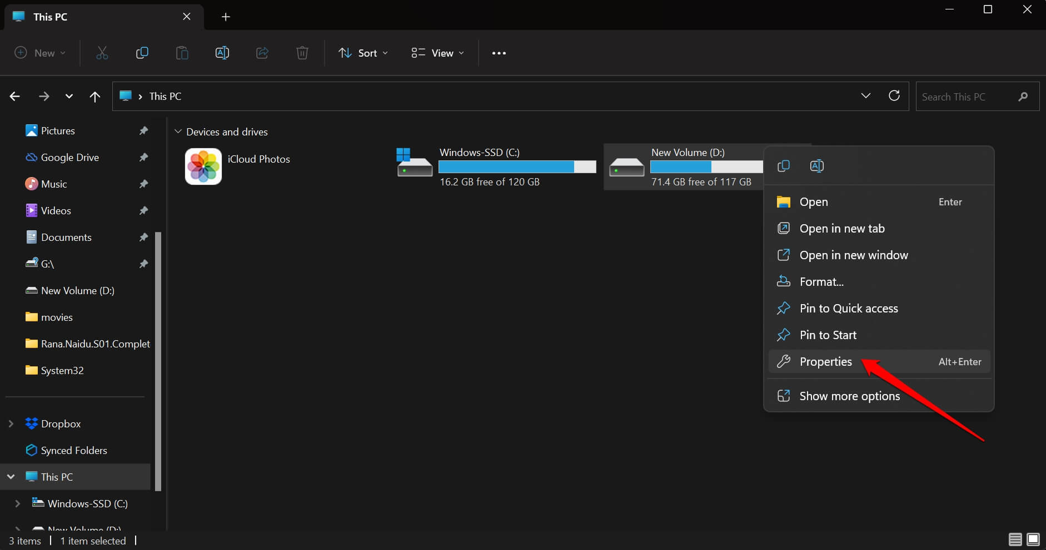This screenshot has height=550, width=1046.
Task: Choose Format... in context menu
Action: pyautogui.click(x=821, y=282)
